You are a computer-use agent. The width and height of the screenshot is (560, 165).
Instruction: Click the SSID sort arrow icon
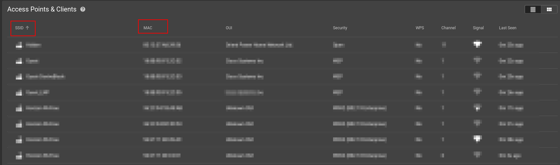[27, 28]
